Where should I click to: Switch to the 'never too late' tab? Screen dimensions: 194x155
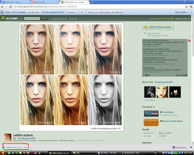pos(45,2)
